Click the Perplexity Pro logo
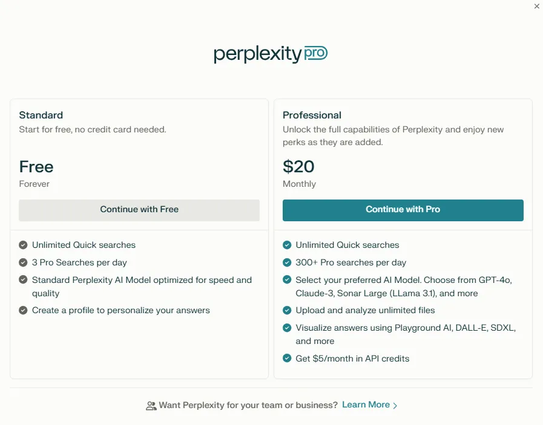Image resolution: width=543 pixels, height=425 pixels. tap(271, 54)
